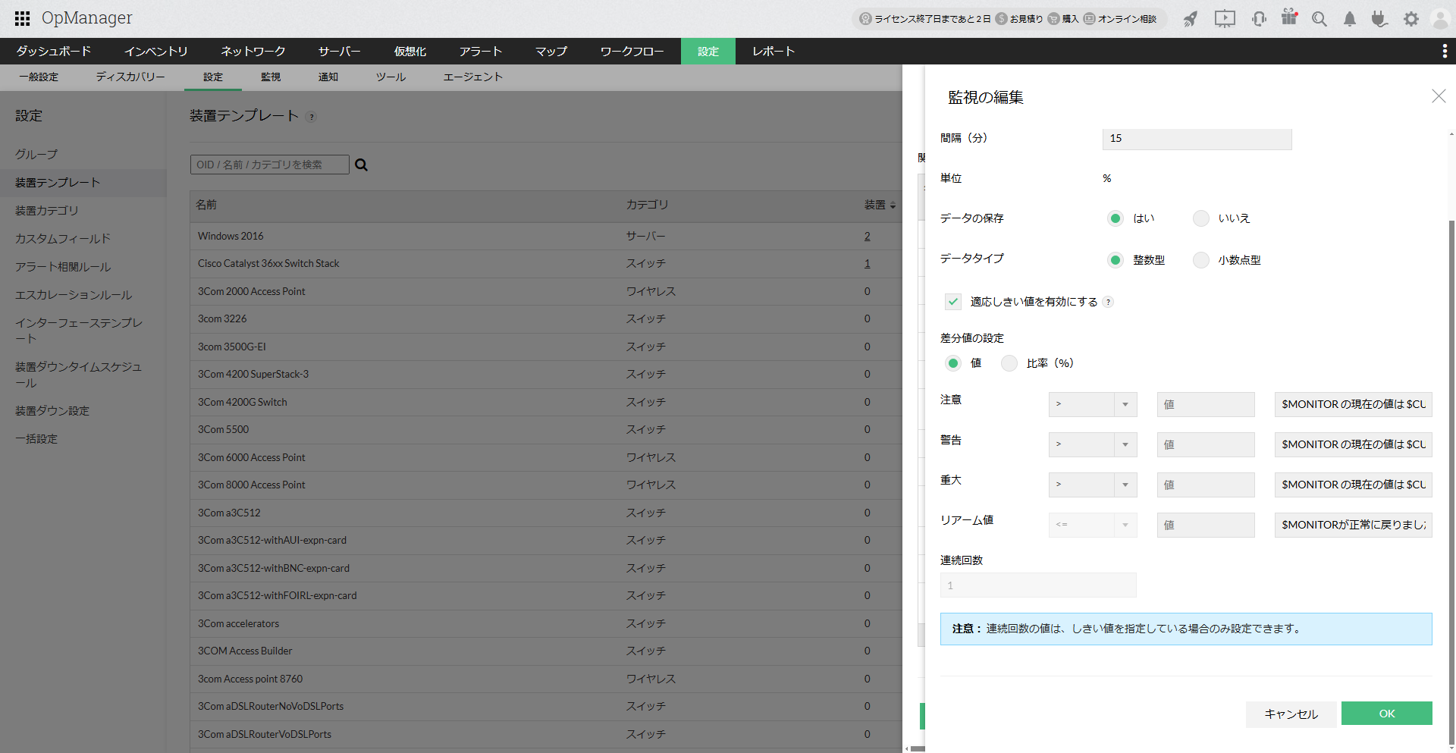Click the オンライン相談 video icon
This screenshot has height=753, width=1456.
[x=1090, y=19]
